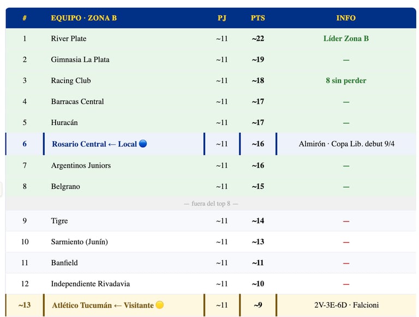This screenshot has width=419, height=317.
Task: Click the 'fuera del top 8' divider row
Action: click(x=211, y=204)
